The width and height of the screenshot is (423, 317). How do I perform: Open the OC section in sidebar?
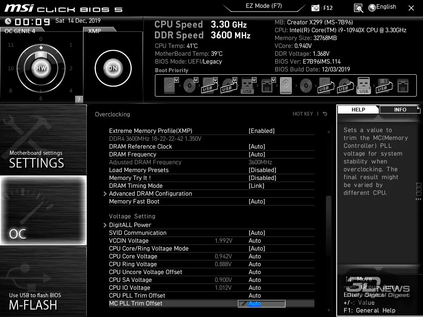pos(43,210)
